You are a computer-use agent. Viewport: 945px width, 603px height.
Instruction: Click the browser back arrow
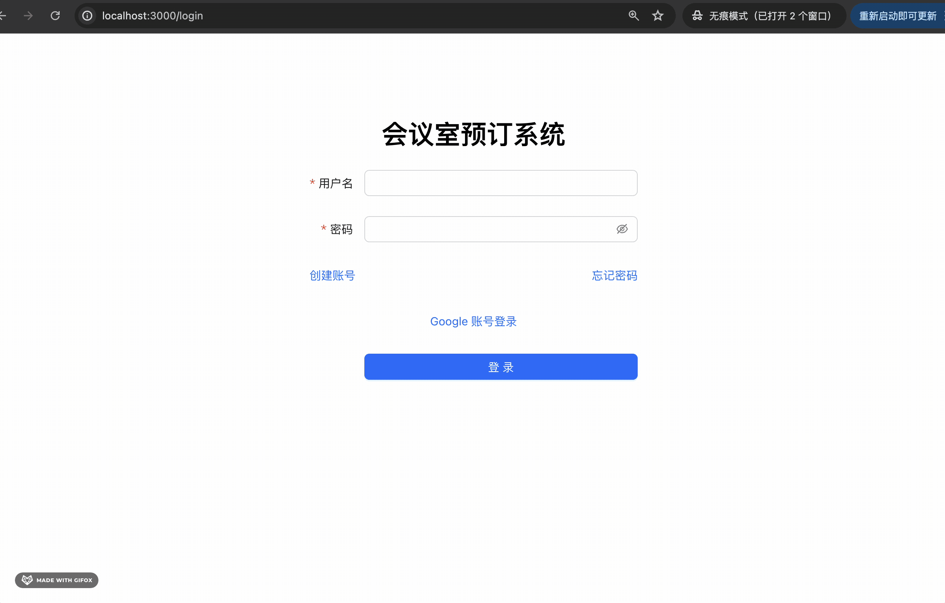3,16
